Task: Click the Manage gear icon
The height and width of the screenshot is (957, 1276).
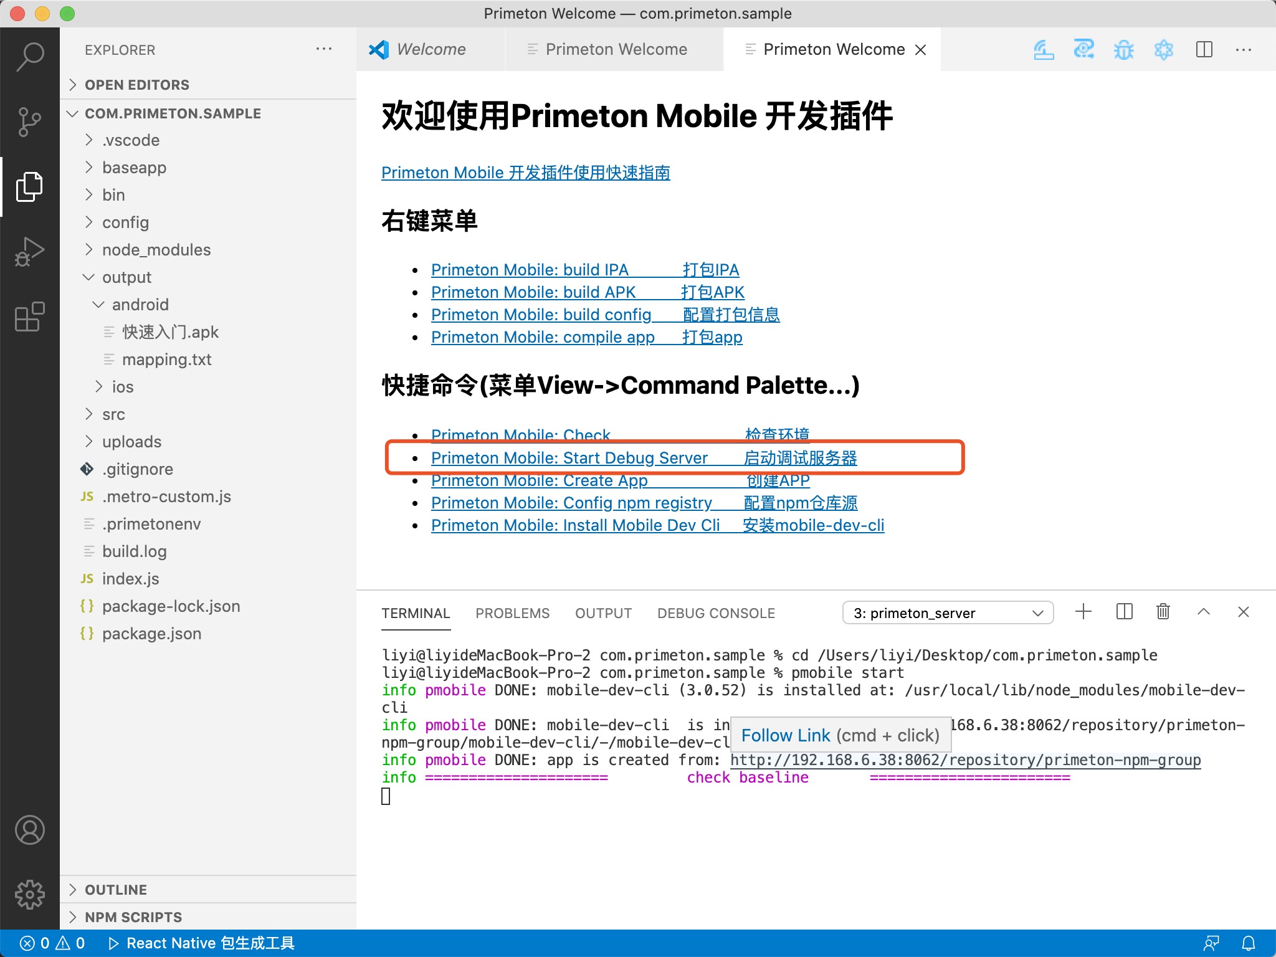Action: tap(29, 895)
